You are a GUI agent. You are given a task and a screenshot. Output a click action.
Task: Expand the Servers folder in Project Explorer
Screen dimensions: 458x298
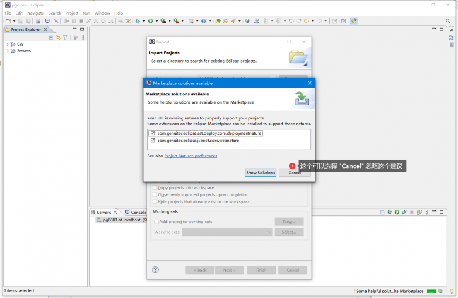pos(7,51)
